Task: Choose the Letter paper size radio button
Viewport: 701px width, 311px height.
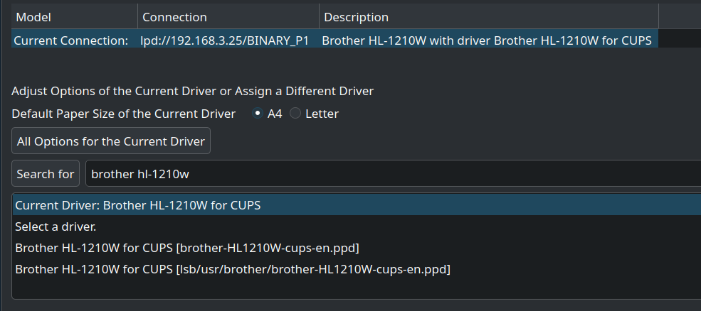Action: [x=295, y=114]
